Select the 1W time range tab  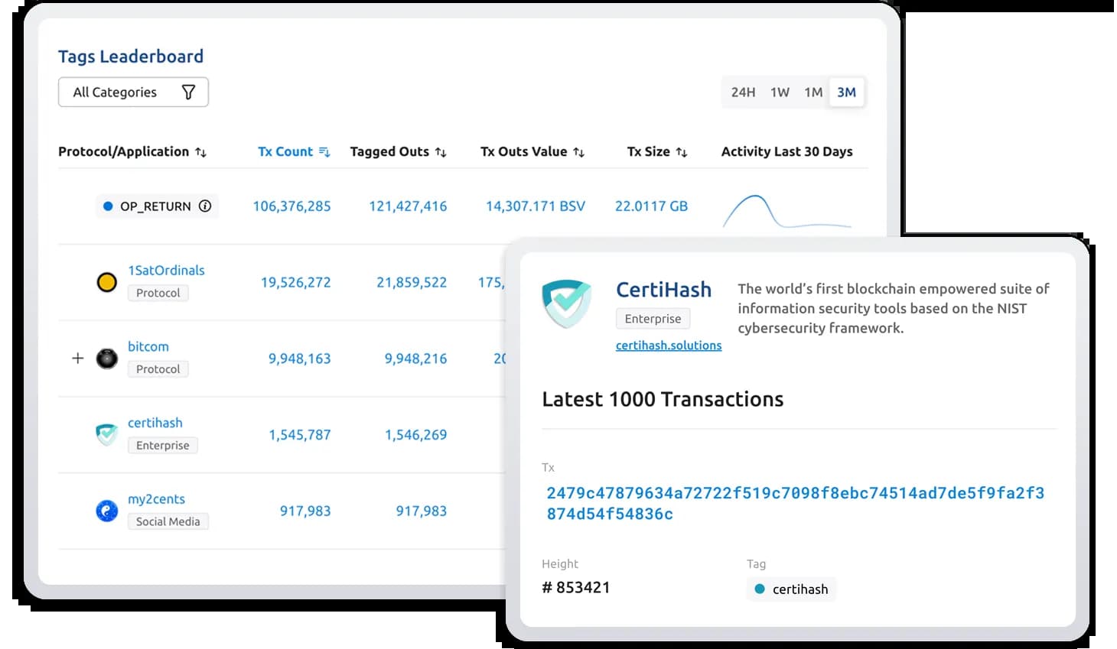(x=780, y=92)
